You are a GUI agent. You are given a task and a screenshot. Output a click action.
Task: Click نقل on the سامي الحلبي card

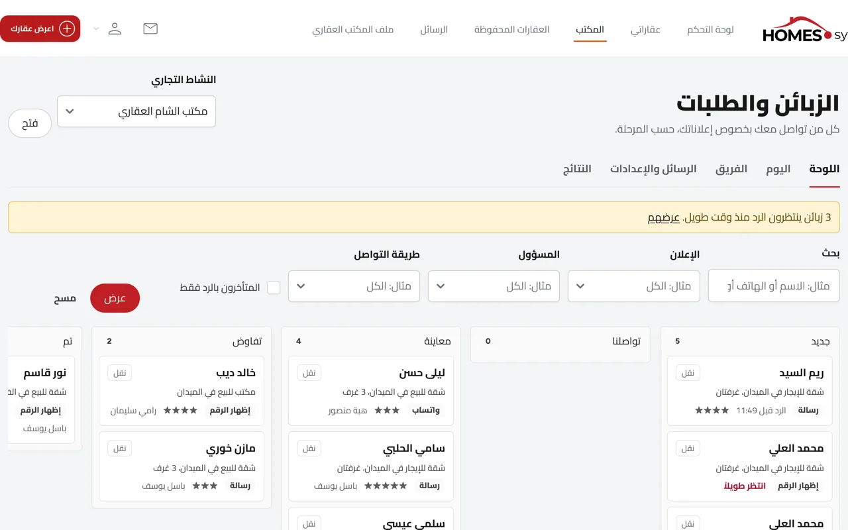pos(309,449)
